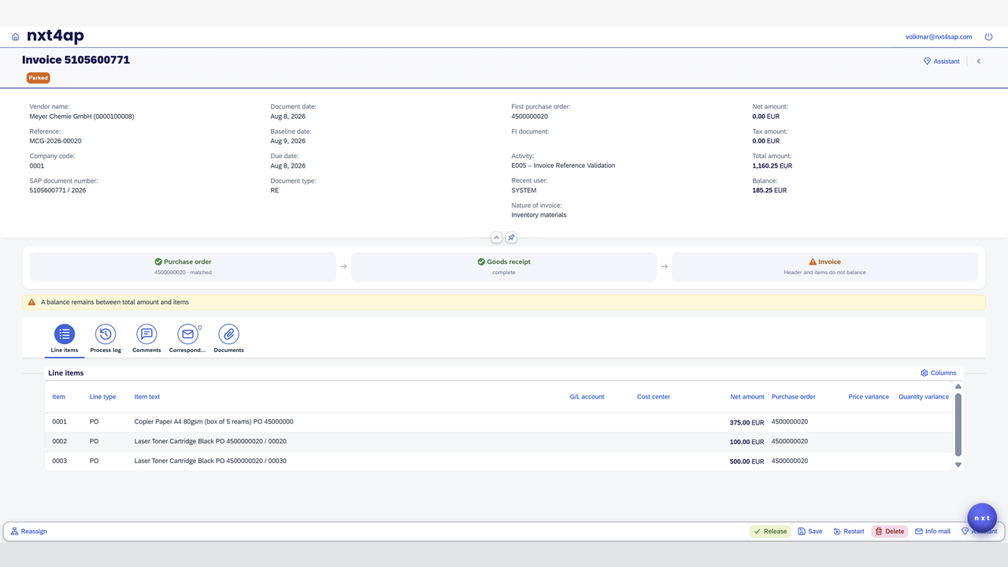Open the Process log tab
Image resolution: width=1008 pixels, height=567 pixels.
[106, 339]
